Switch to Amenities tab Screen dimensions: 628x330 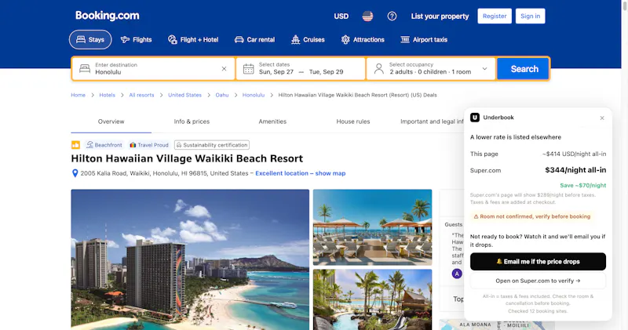coord(272,121)
